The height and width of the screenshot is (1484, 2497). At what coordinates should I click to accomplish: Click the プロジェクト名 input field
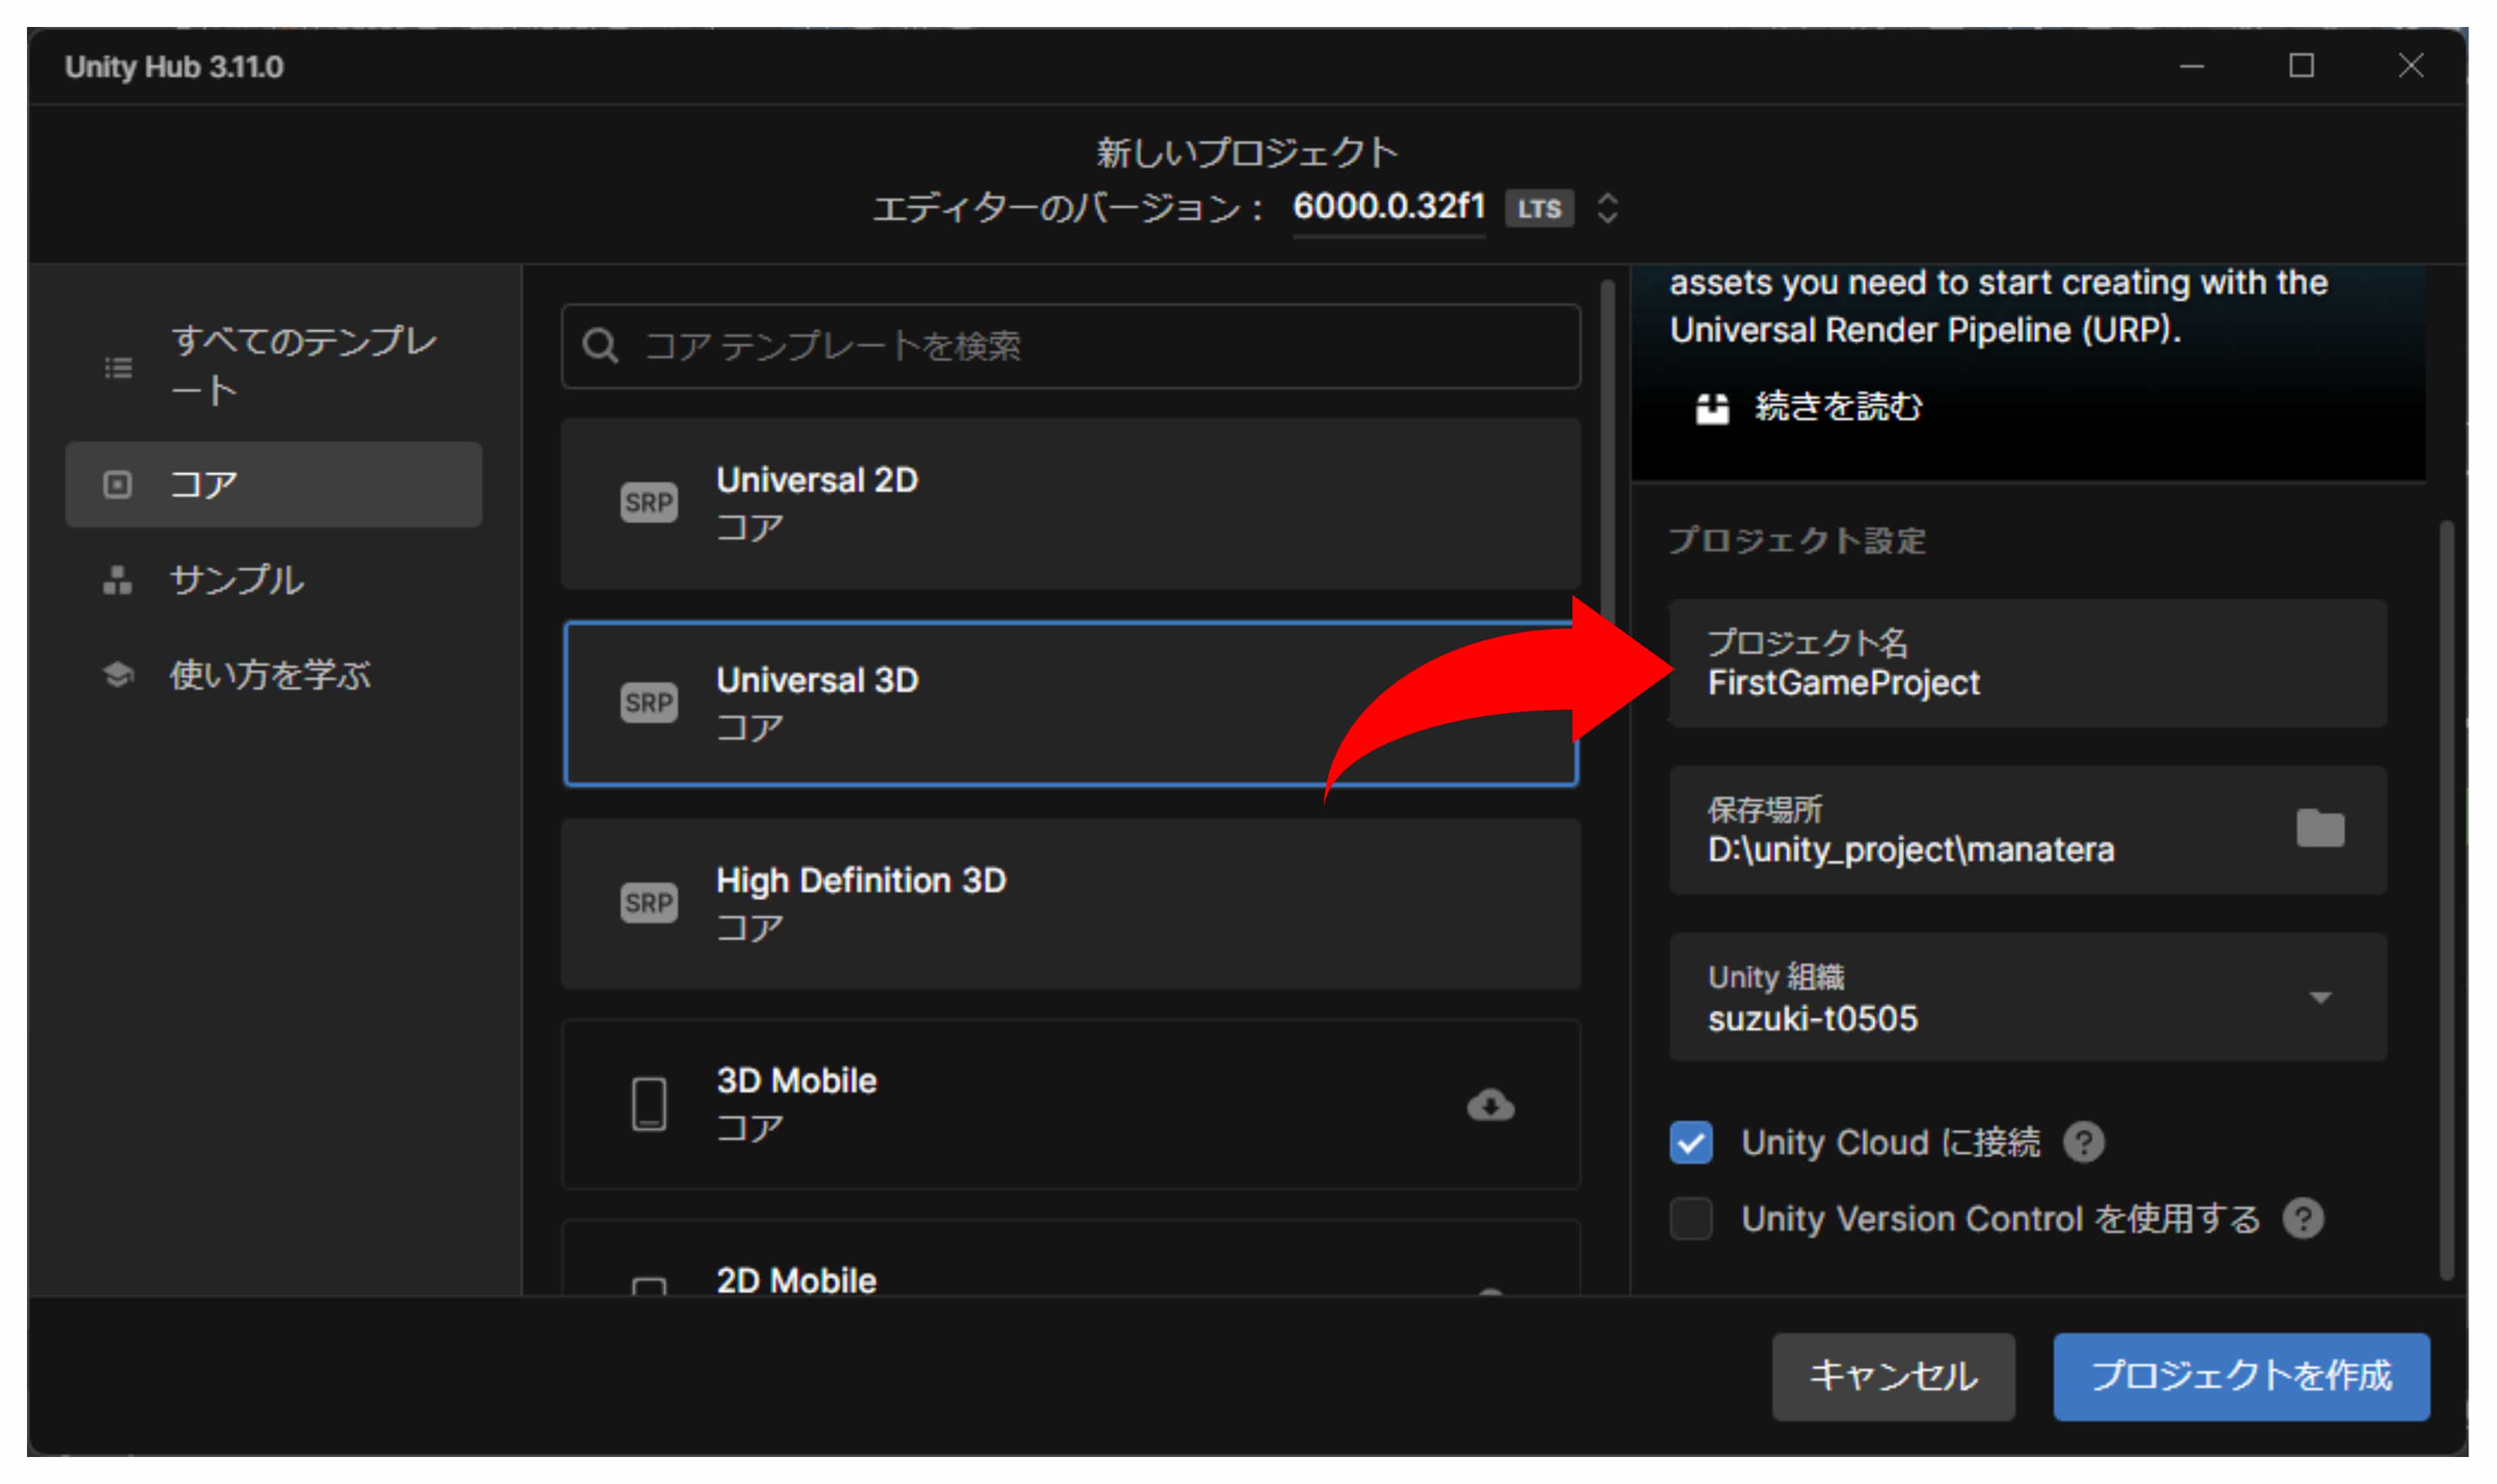(2026, 664)
